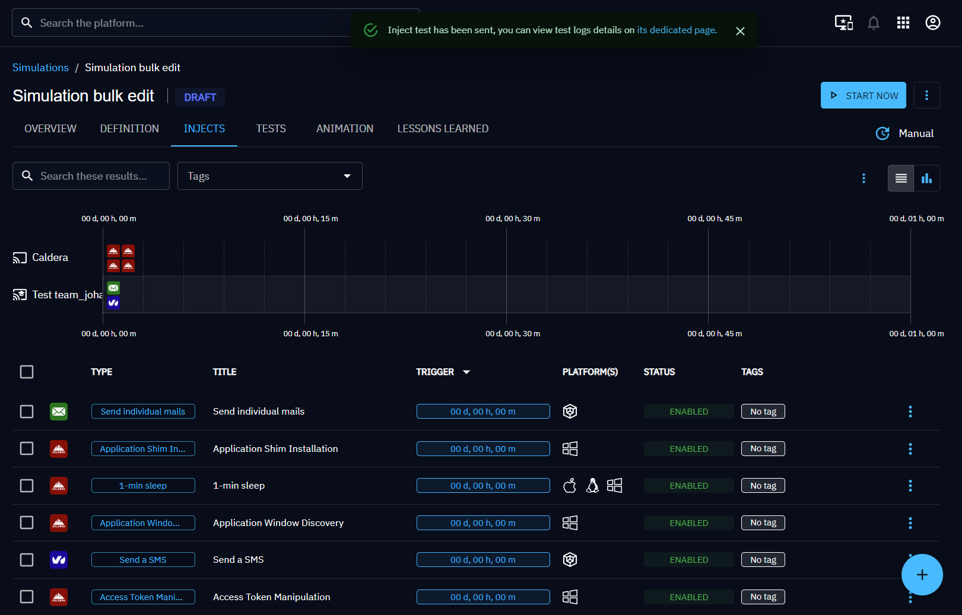Check the Application Shim Installation row
The image size is (962, 615).
pyautogui.click(x=27, y=449)
